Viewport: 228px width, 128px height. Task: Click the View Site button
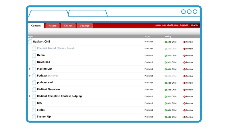click(x=195, y=25)
